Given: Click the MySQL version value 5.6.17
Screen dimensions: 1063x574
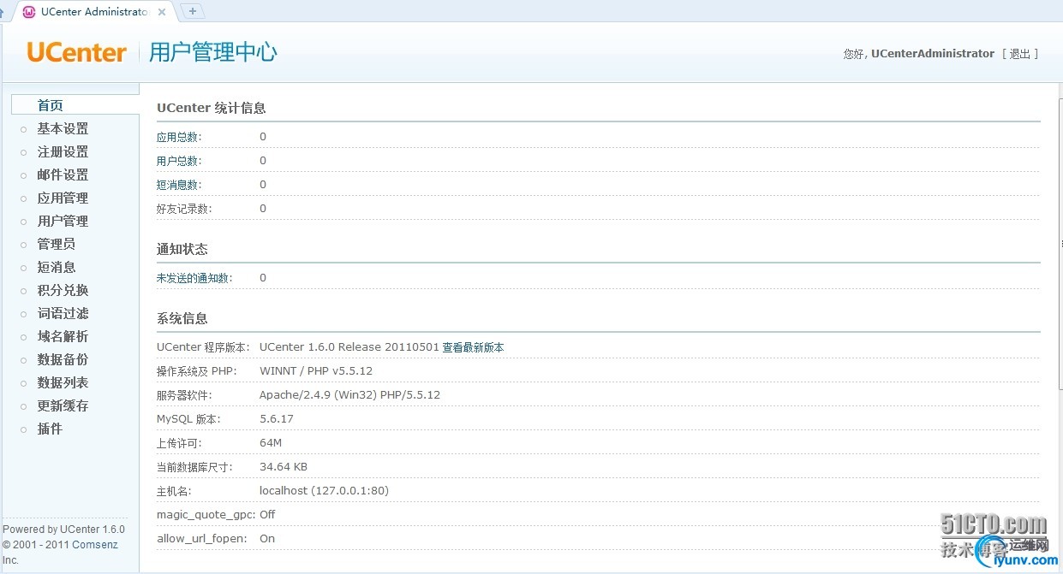Looking at the screenshot, I should point(277,419).
